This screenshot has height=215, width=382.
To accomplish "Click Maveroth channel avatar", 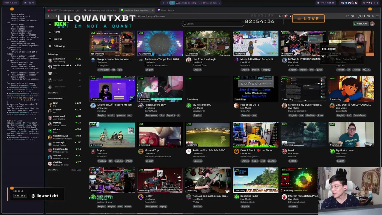I will point(236,60).
